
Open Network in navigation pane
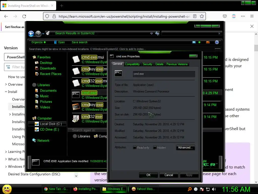point(41,140)
